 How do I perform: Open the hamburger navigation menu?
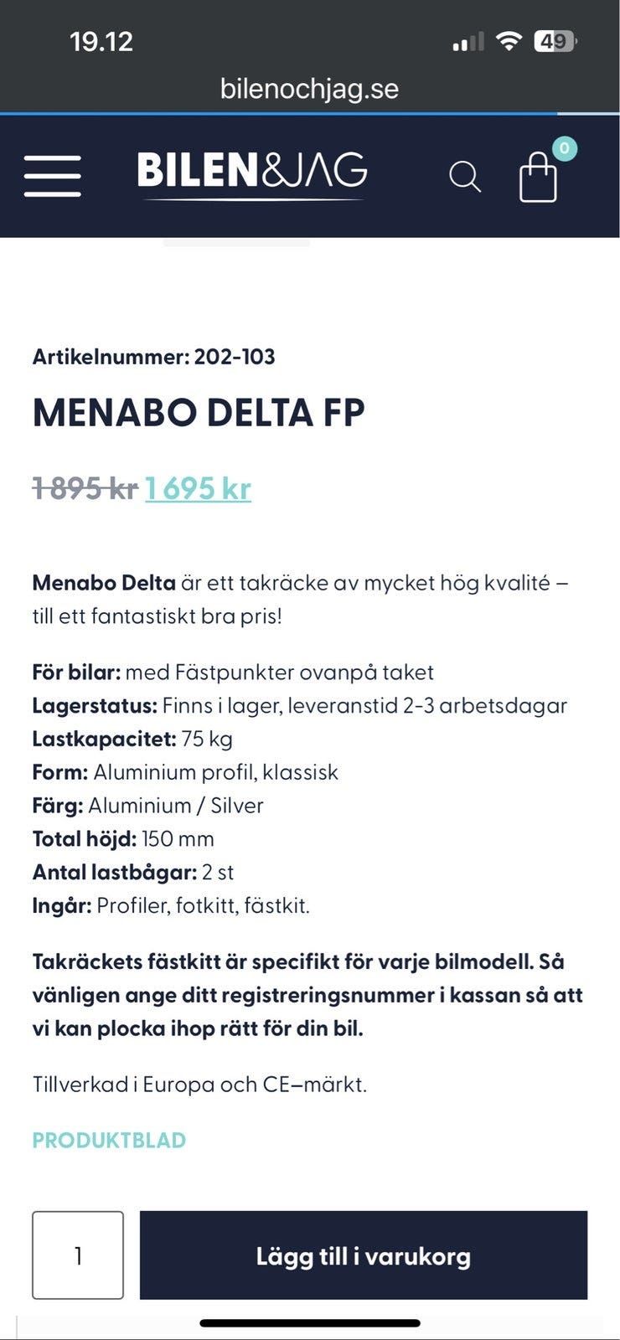point(53,176)
